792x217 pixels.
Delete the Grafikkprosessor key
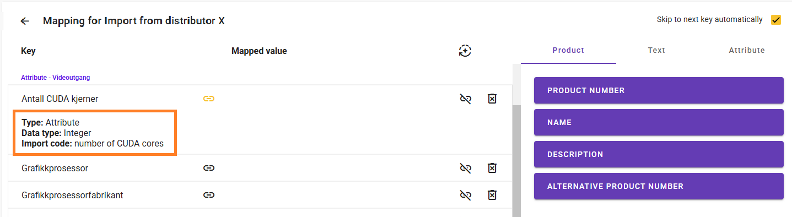[492, 168]
